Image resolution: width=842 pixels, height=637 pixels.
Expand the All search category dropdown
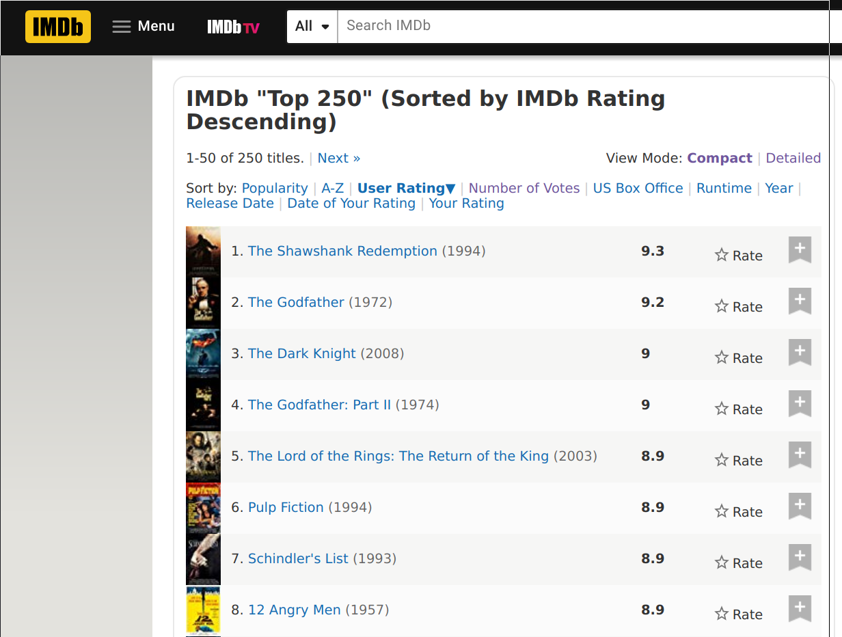[x=312, y=26]
